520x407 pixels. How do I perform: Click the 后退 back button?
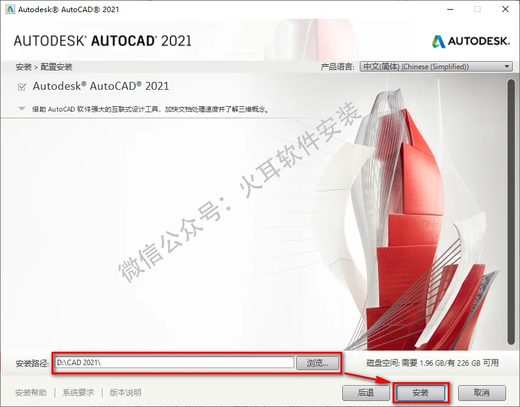coord(366,393)
